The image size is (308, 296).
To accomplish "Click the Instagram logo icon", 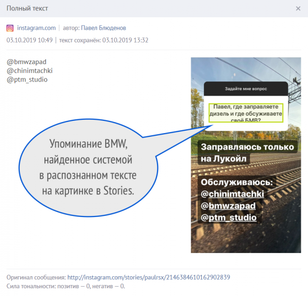I will [10, 28].
